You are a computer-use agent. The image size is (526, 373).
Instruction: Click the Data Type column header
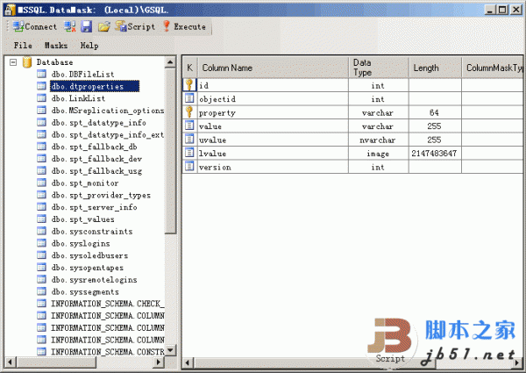(379, 68)
